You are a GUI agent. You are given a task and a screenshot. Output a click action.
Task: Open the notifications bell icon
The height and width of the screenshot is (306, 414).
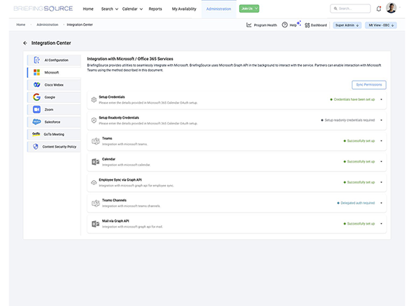point(379,9)
